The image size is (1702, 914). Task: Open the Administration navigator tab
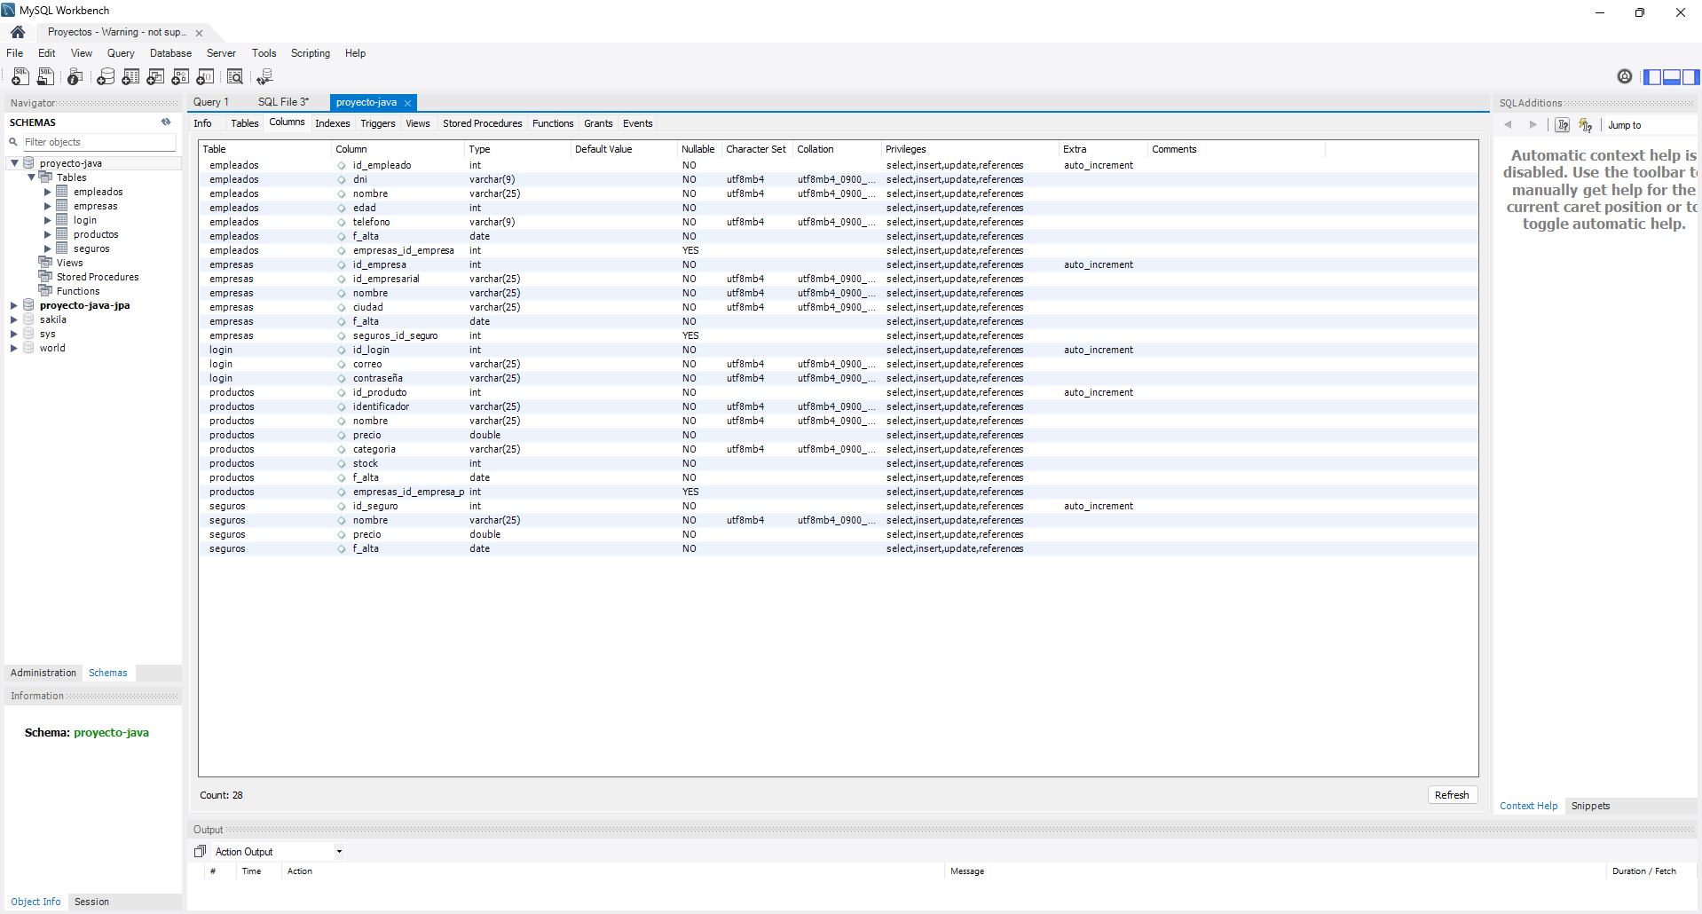(x=43, y=673)
